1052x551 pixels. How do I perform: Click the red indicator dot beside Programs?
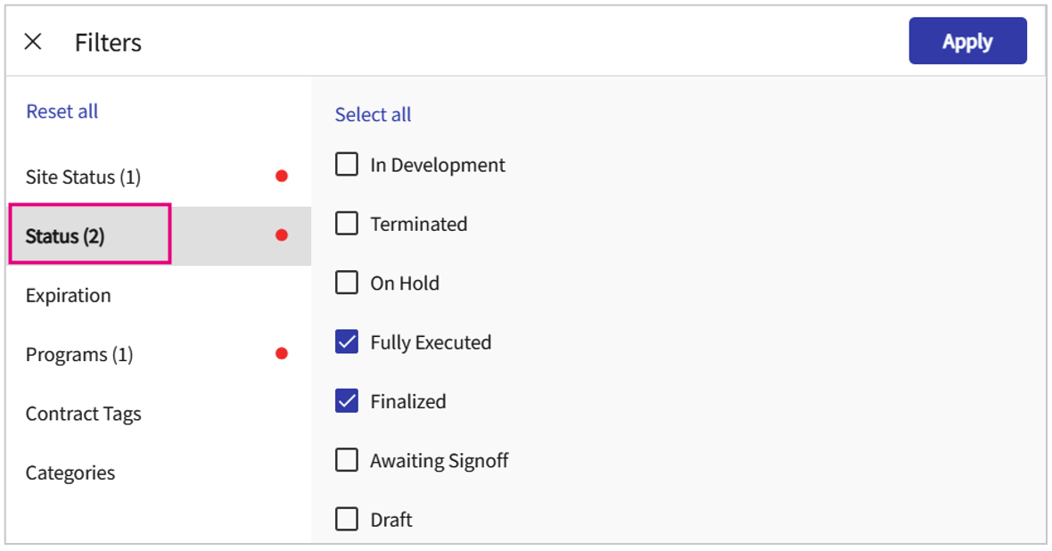[282, 354]
